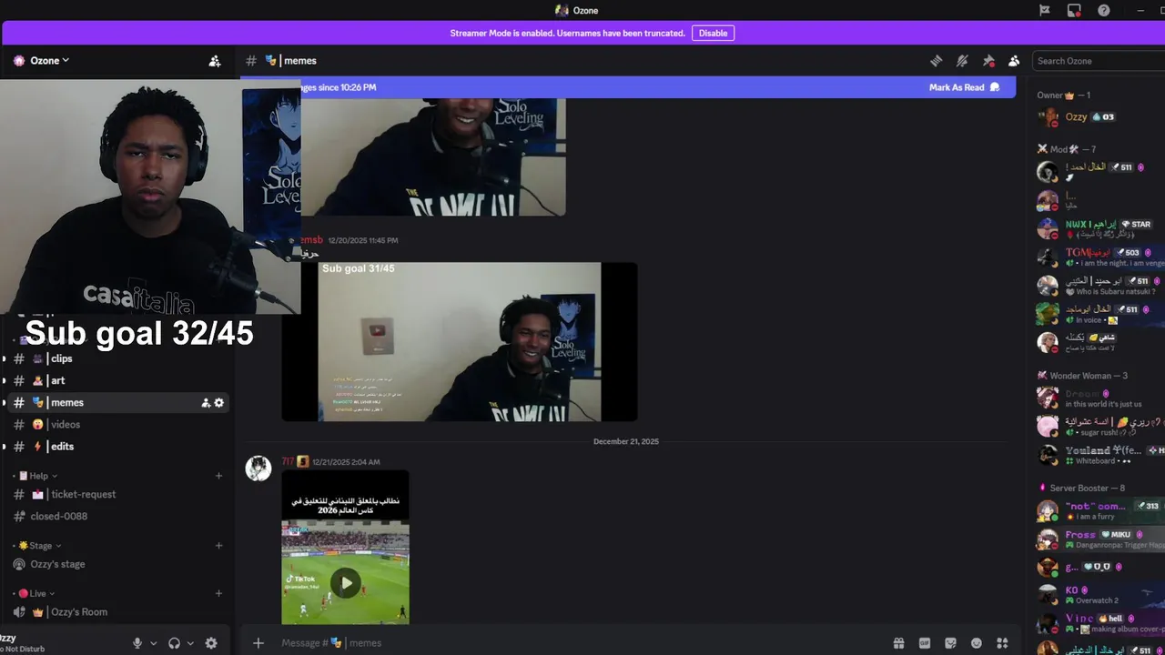
Task: Click the flag icon in title bar
Action: [1045, 10]
